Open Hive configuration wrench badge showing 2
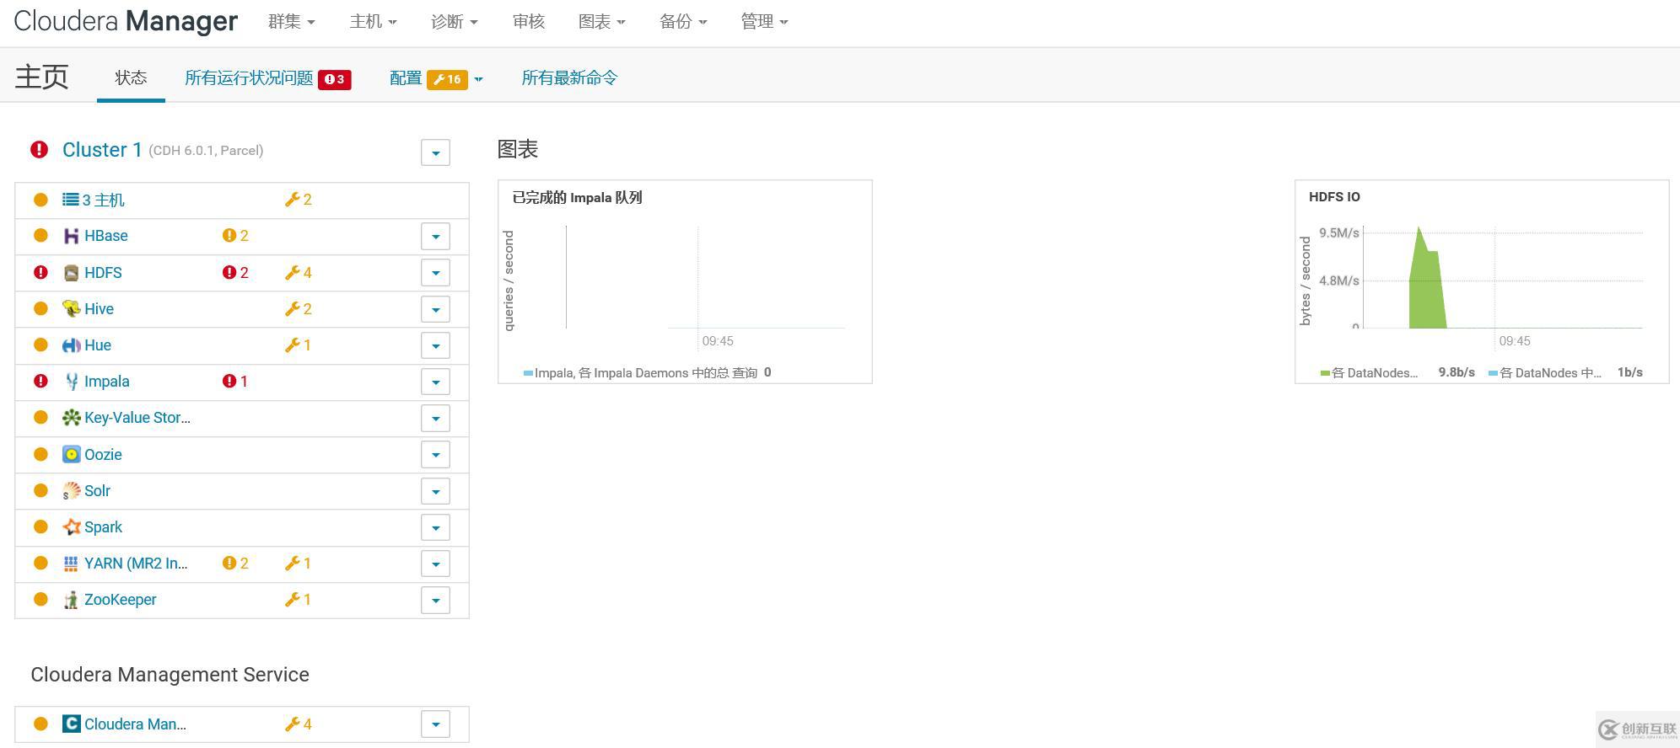Image resolution: width=1680 pixels, height=748 pixels. tap(299, 309)
